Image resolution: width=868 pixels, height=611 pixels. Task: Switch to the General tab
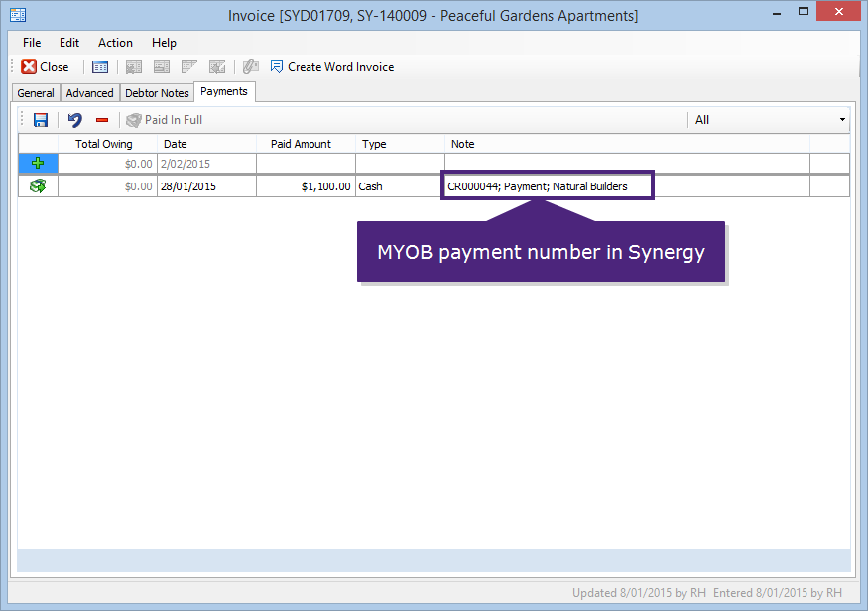pos(36,92)
